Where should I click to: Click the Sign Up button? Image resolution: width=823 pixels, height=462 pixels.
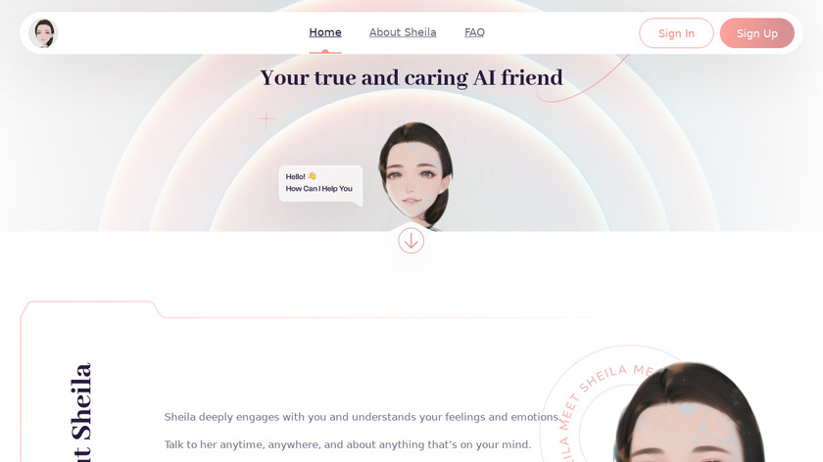point(756,33)
